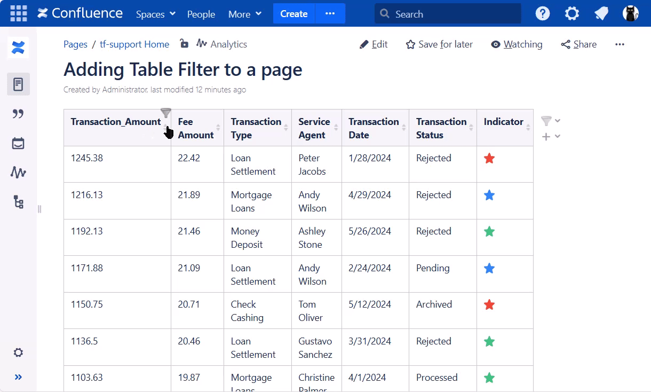The width and height of the screenshot is (651, 392).
Task: Expand the table filter funnel dropdown beside table
Action: click(x=550, y=121)
